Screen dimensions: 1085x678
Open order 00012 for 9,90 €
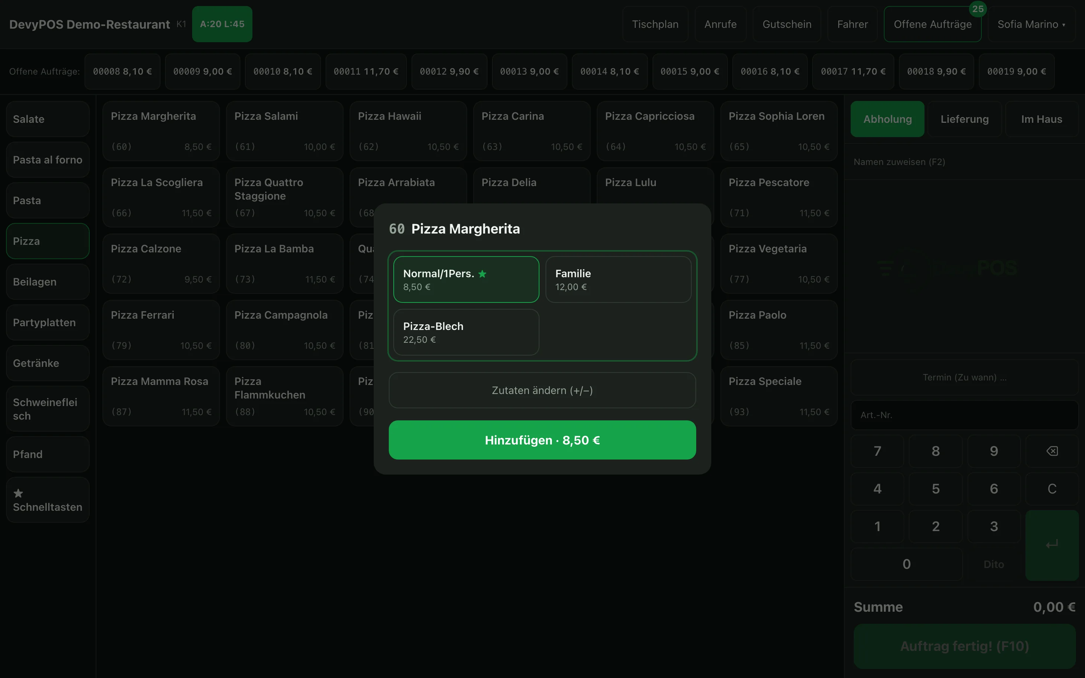(449, 72)
